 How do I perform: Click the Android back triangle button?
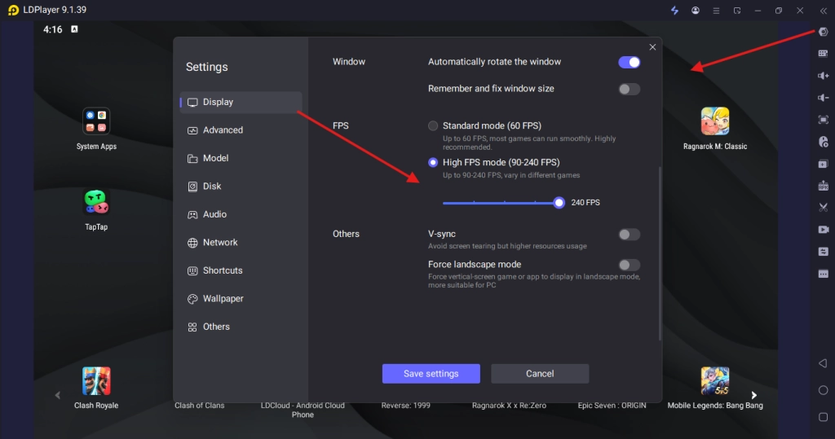pyautogui.click(x=823, y=363)
